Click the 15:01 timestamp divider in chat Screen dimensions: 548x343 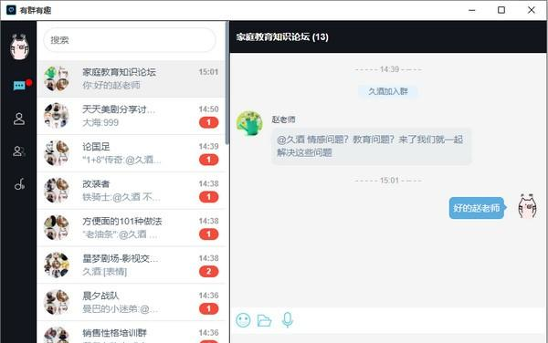click(x=388, y=181)
